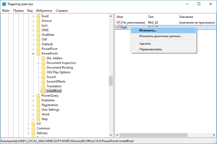Click the OneNote folder icon
This screenshot has height=144, width=217.
point(38,35)
